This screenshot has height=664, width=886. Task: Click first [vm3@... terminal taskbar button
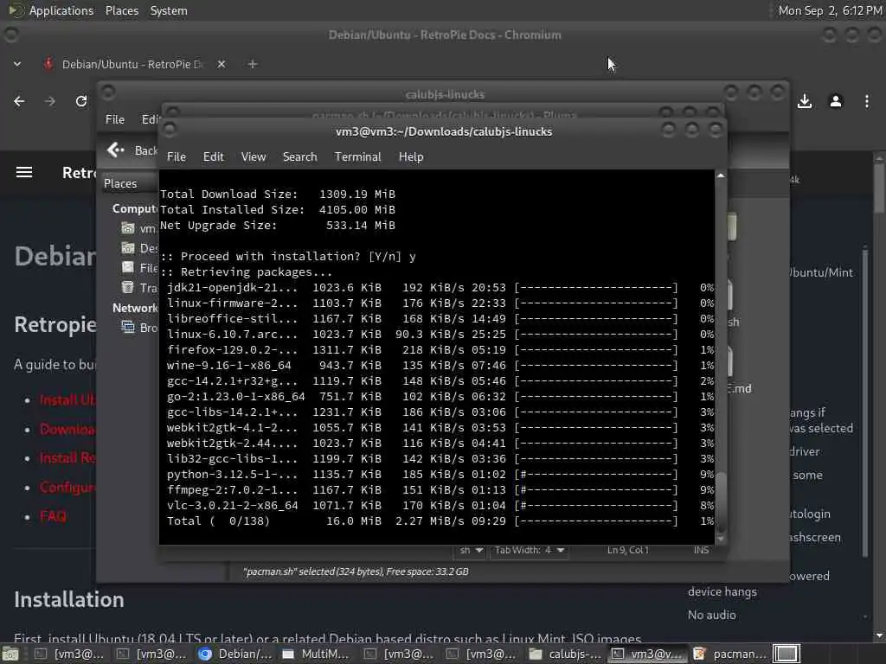[x=71, y=654]
